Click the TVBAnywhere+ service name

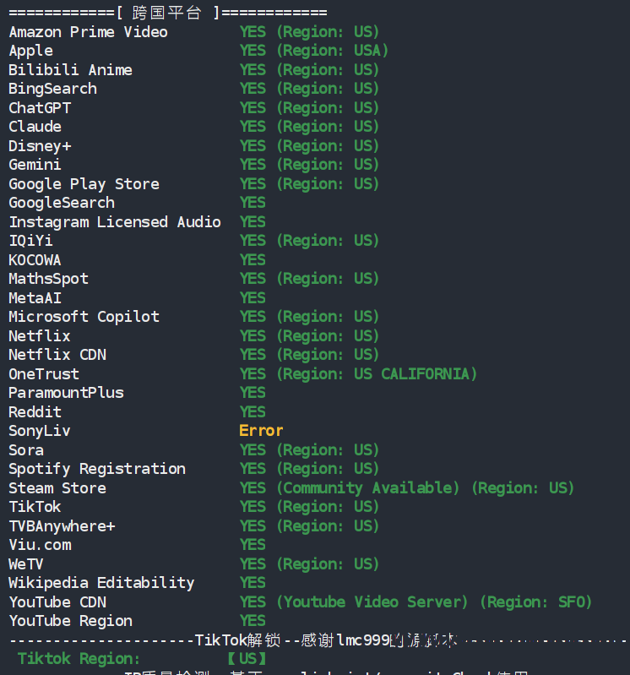coord(62,526)
